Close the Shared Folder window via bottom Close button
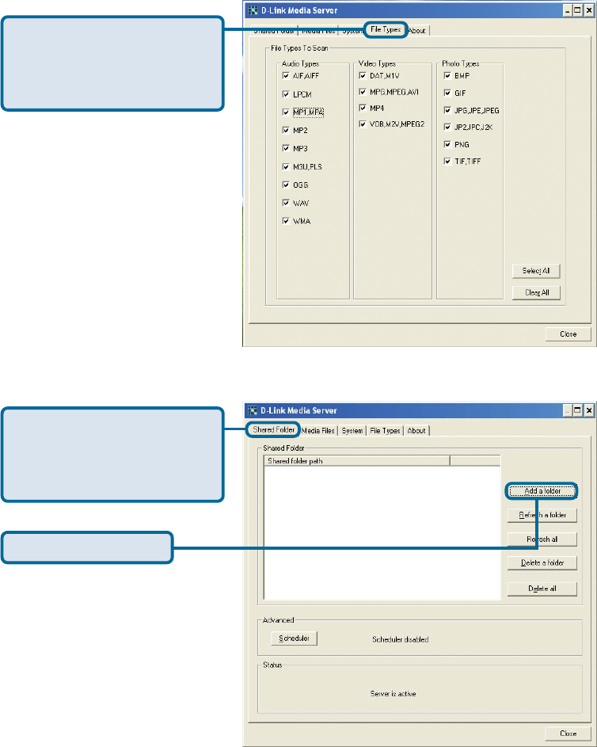597x747 pixels. coord(568,734)
